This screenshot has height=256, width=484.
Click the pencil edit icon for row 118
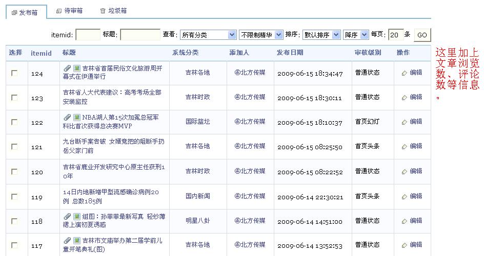(x=405, y=221)
